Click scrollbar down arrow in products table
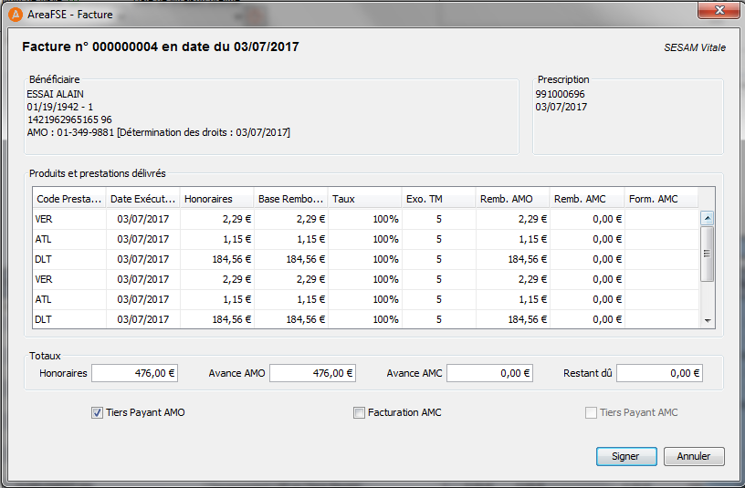 coord(708,321)
